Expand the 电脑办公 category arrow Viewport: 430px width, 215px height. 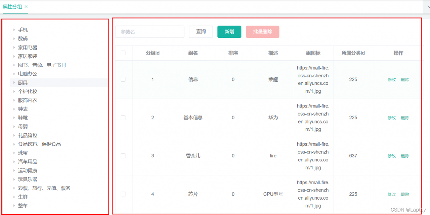[14, 74]
